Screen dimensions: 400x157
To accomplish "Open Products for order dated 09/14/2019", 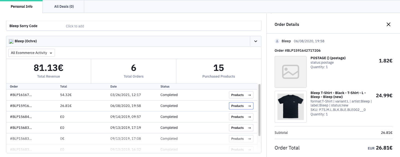I will [x=241, y=117].
